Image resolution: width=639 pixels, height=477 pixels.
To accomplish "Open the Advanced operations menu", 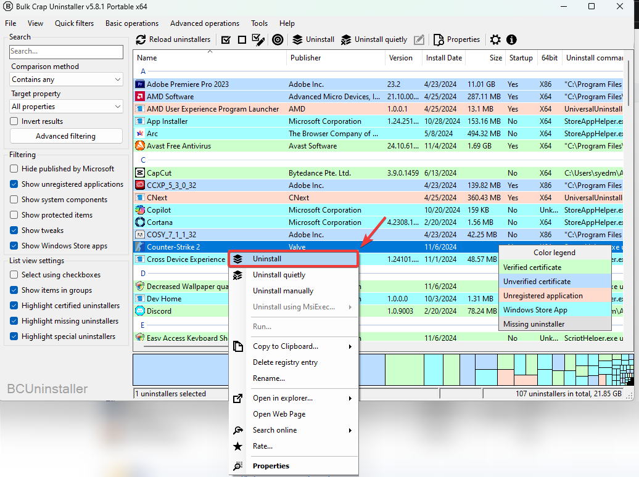I will [x=205, y=23].
